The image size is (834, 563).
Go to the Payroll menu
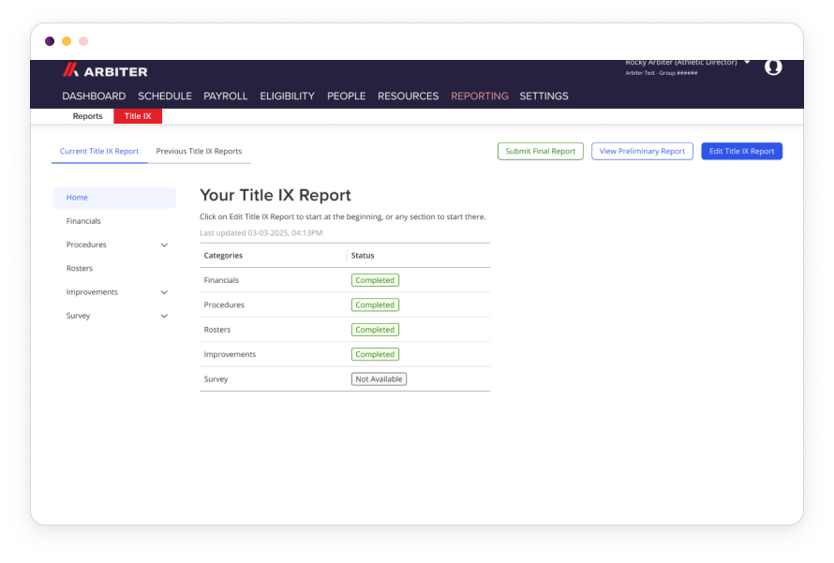coord(226,96)
